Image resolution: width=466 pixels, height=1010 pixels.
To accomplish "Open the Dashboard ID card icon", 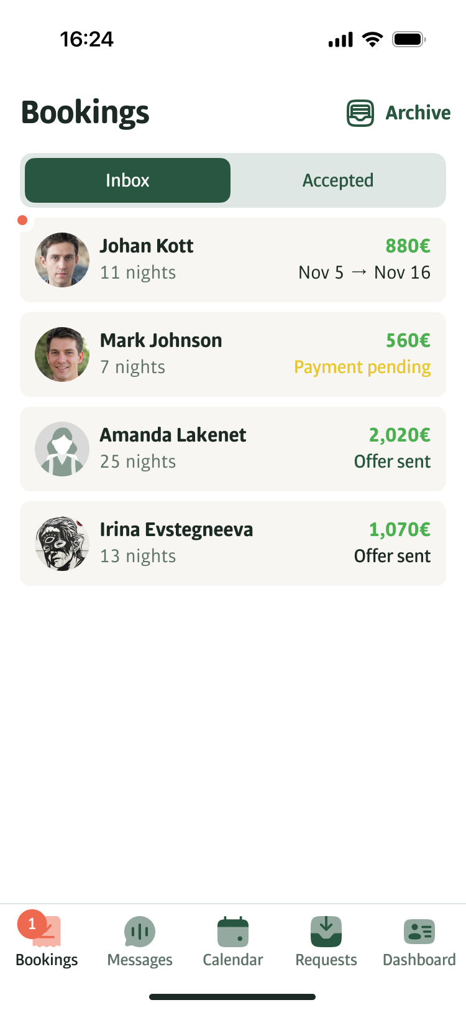I will pyautogui.click(x=419, y=932).
